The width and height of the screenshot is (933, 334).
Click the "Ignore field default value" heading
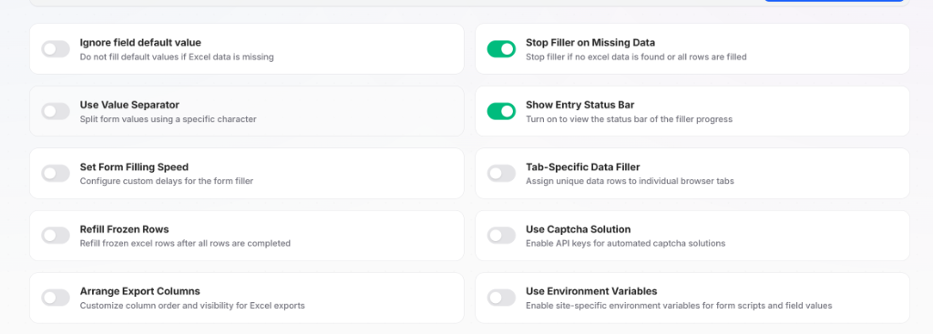[x=140, y=43]
